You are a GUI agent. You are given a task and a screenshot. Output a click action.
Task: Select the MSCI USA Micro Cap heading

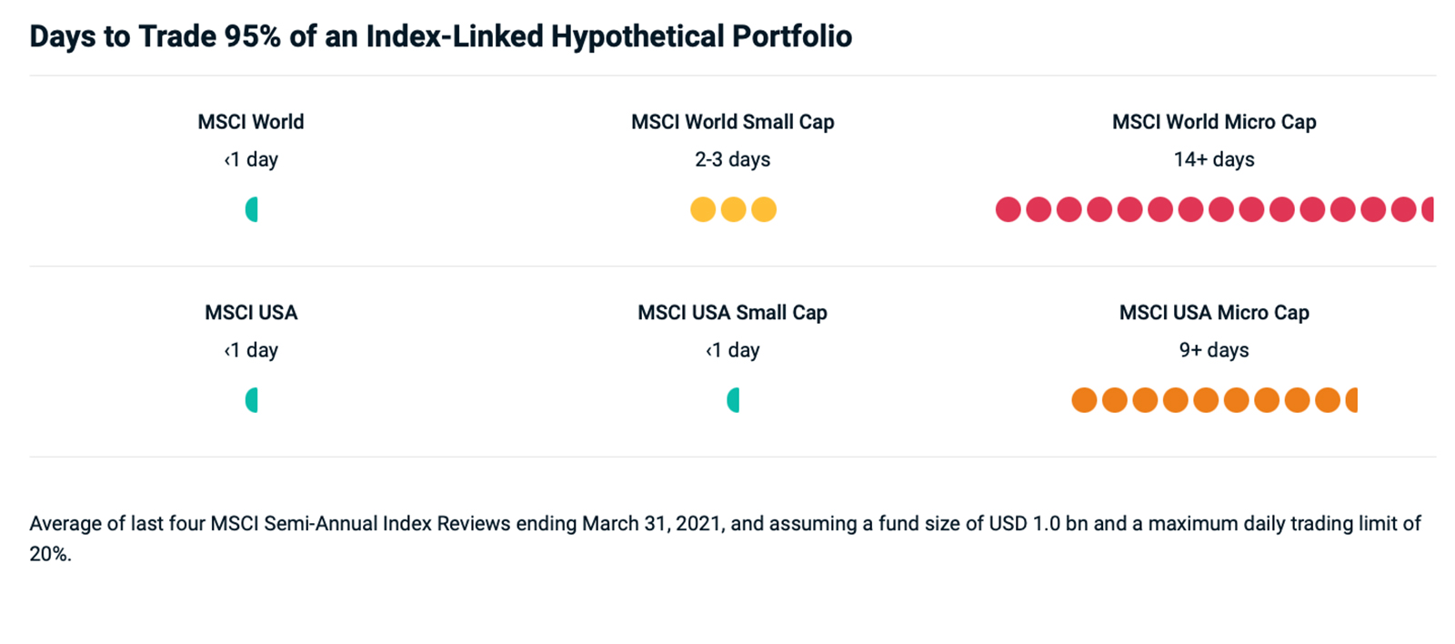pos(1214,313)
